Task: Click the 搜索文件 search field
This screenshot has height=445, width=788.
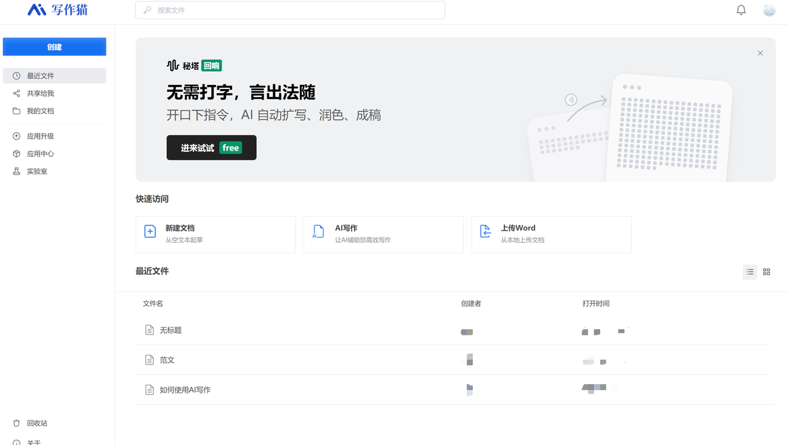Action: [x=290, y=10]
